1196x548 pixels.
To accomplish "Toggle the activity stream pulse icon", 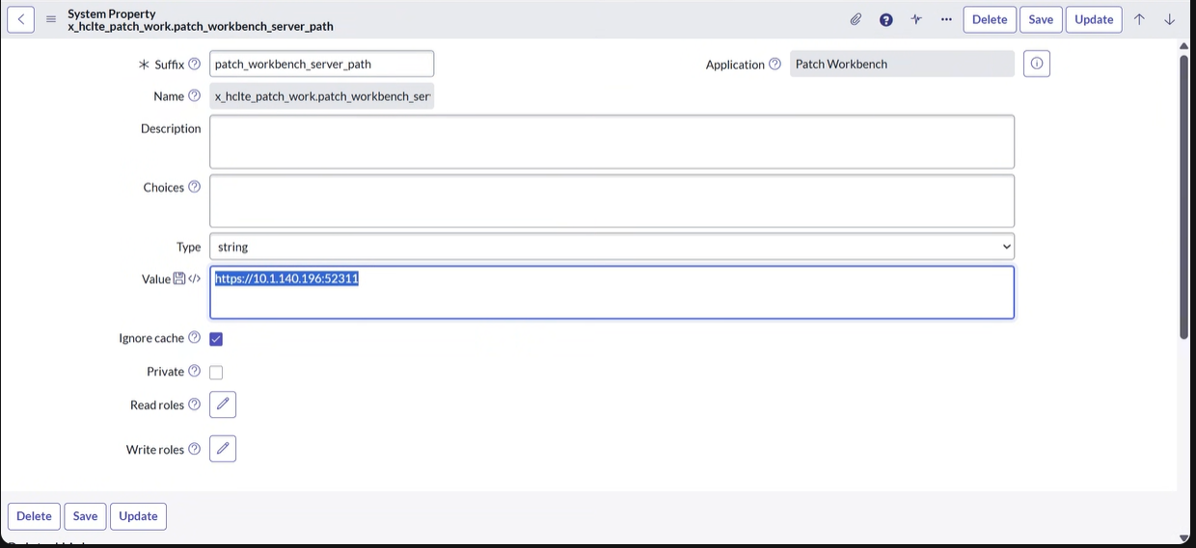I will [915, 19].
